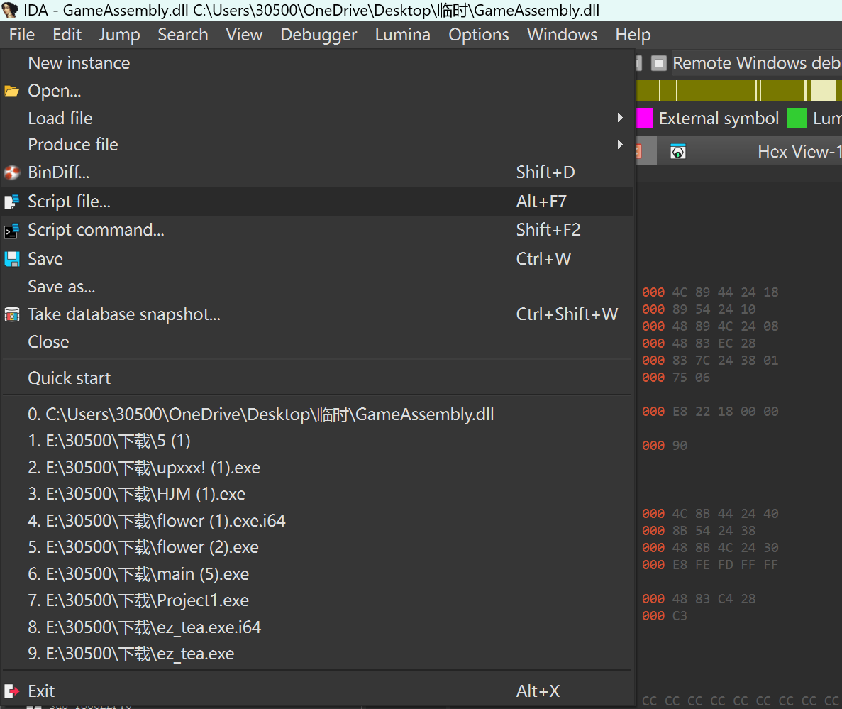
Task: Open the Debugger menu
Action: click(318, 35)
